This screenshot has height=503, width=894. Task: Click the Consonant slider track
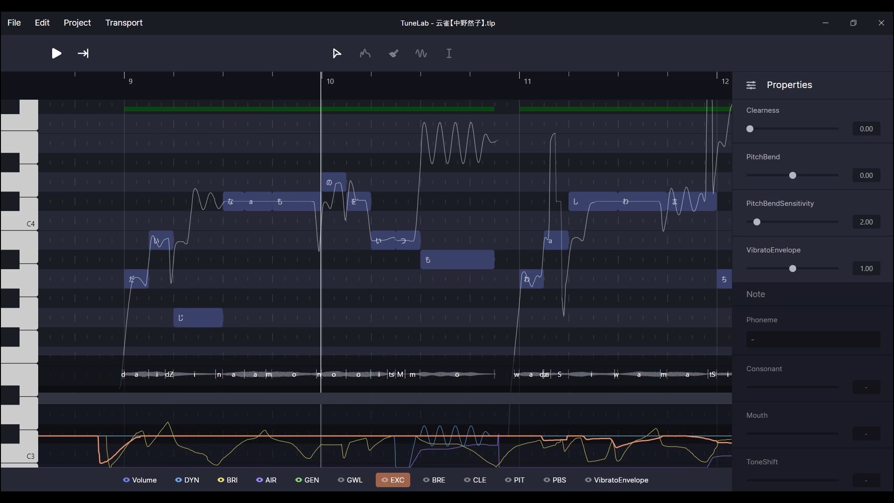coord(792,387)
